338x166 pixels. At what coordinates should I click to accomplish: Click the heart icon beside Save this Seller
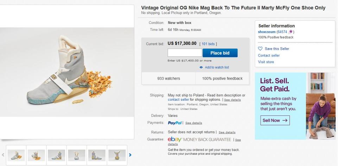tap(260, 49)
